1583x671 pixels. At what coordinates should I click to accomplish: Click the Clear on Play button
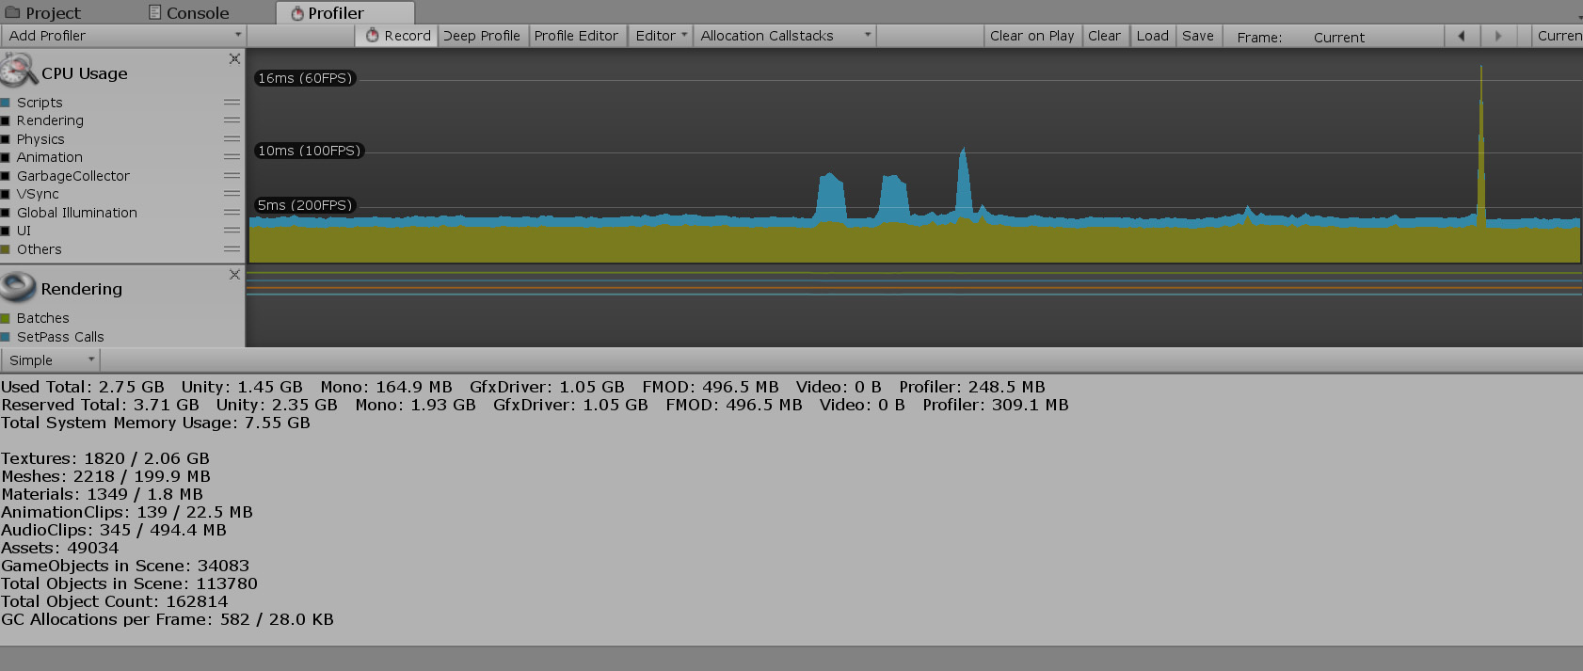click(x=1031, y=36)
